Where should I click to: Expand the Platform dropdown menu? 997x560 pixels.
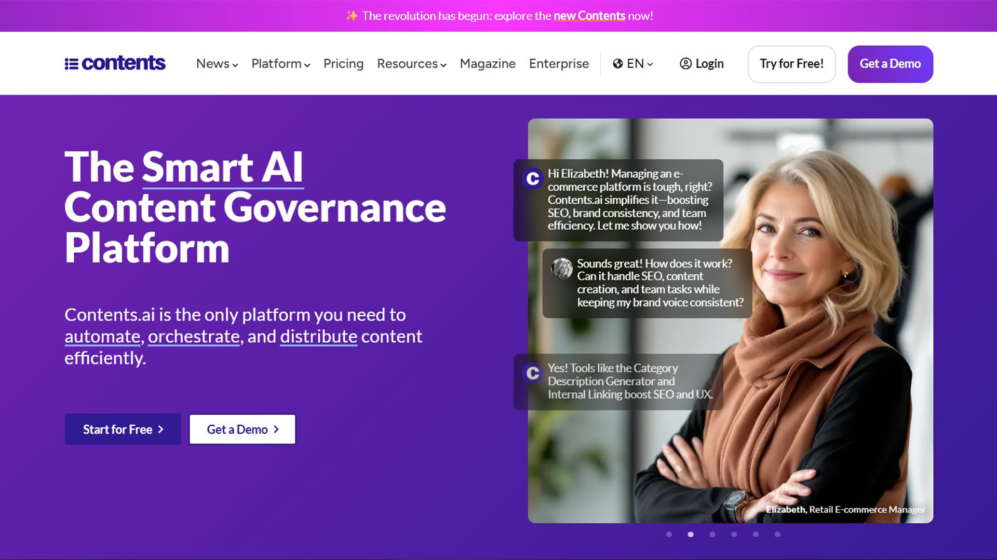(281, 64)
